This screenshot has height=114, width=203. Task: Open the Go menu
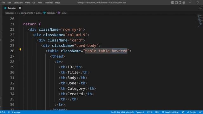[x=34, y=3]
